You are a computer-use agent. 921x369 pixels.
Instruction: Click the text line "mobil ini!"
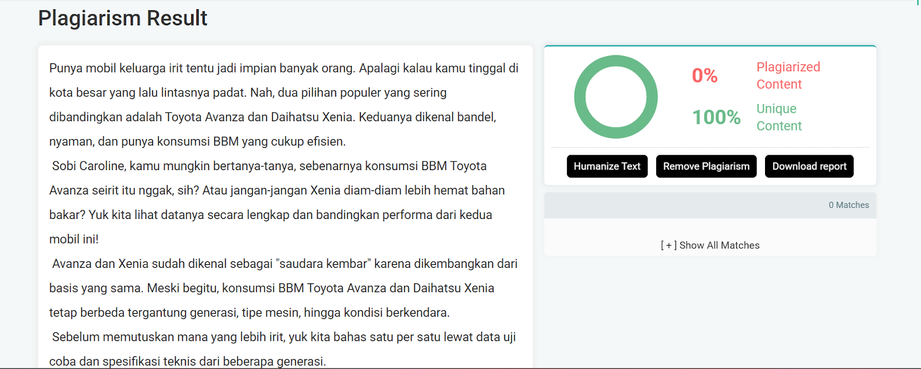74,239
